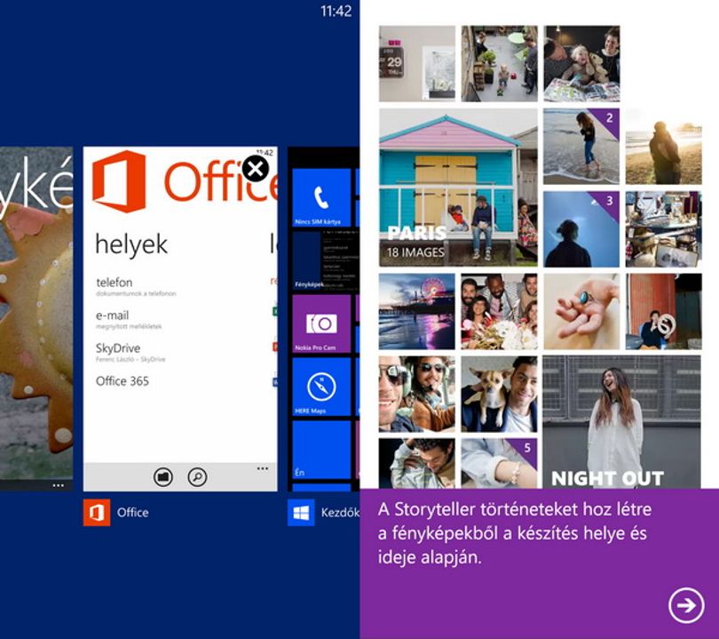The image size is (719, 639).
Task: Click the orange Office icon below card
Action: tap(96, 512)
